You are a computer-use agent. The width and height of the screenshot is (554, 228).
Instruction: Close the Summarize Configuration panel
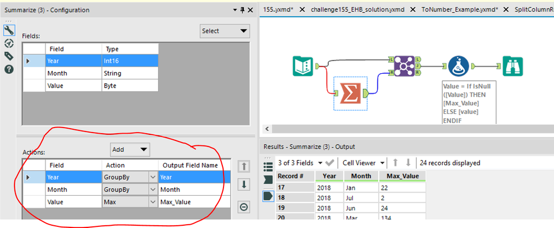click(x=250, y=10)
